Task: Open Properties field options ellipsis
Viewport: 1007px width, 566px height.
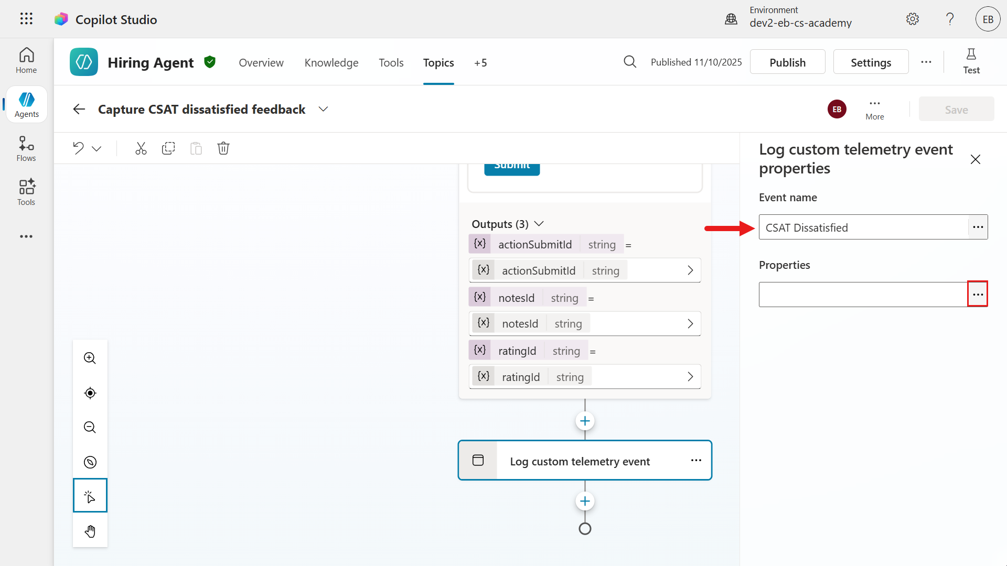Action: pyautogui.click(x=978, y=294)
